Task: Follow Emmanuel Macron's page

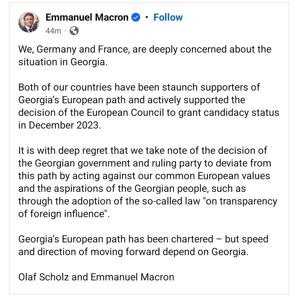Action: tap(168, 17)
